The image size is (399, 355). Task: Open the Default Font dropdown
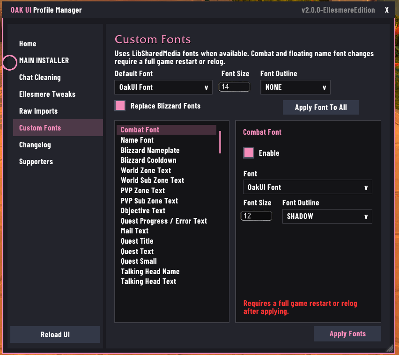pyautogui.click(x=163, y=87)
